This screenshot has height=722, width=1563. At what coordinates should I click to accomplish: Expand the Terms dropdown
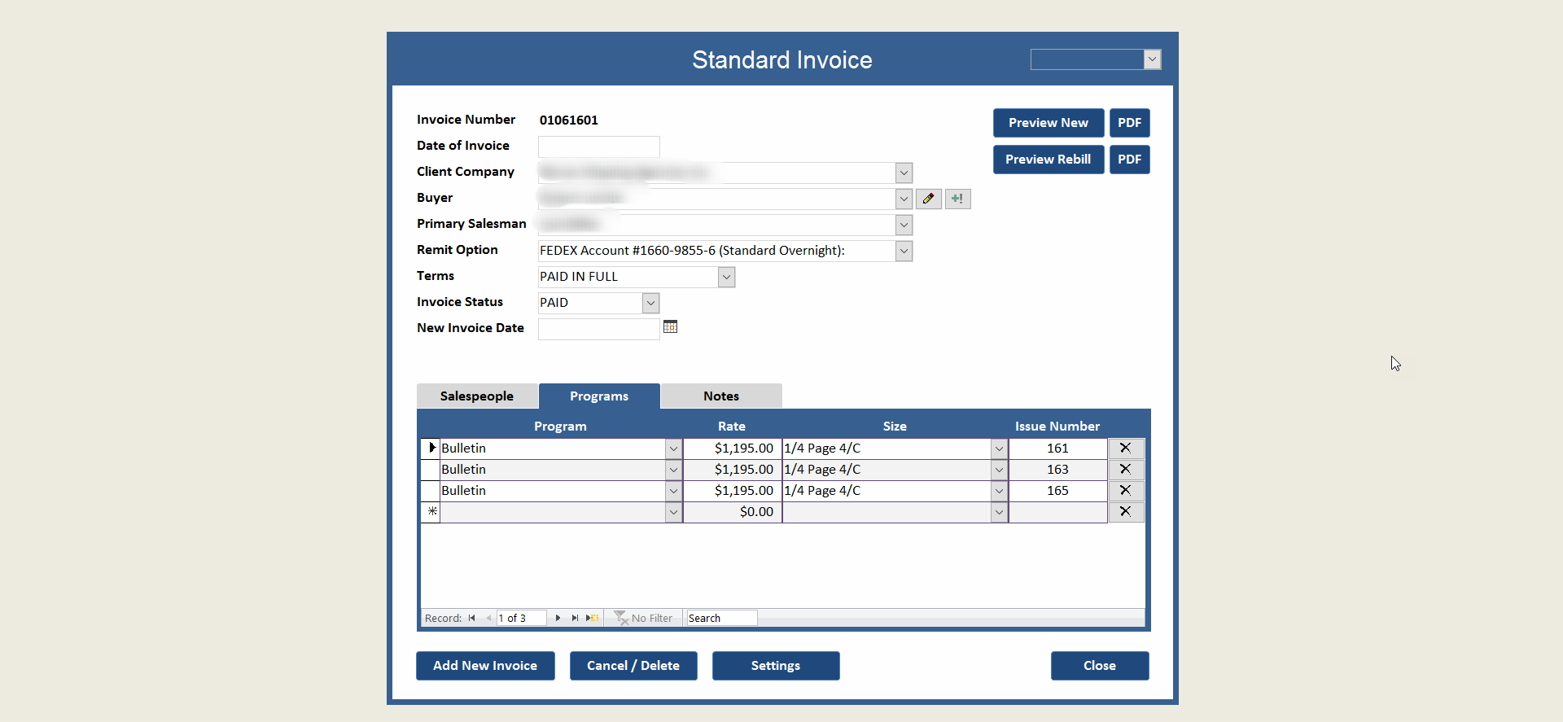pyautogui.click(x=726, y=277)
